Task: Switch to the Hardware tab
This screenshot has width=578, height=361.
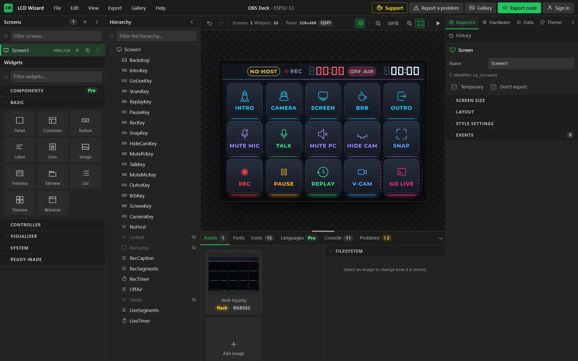Action: pyautogui.click(x=496, y=22)
